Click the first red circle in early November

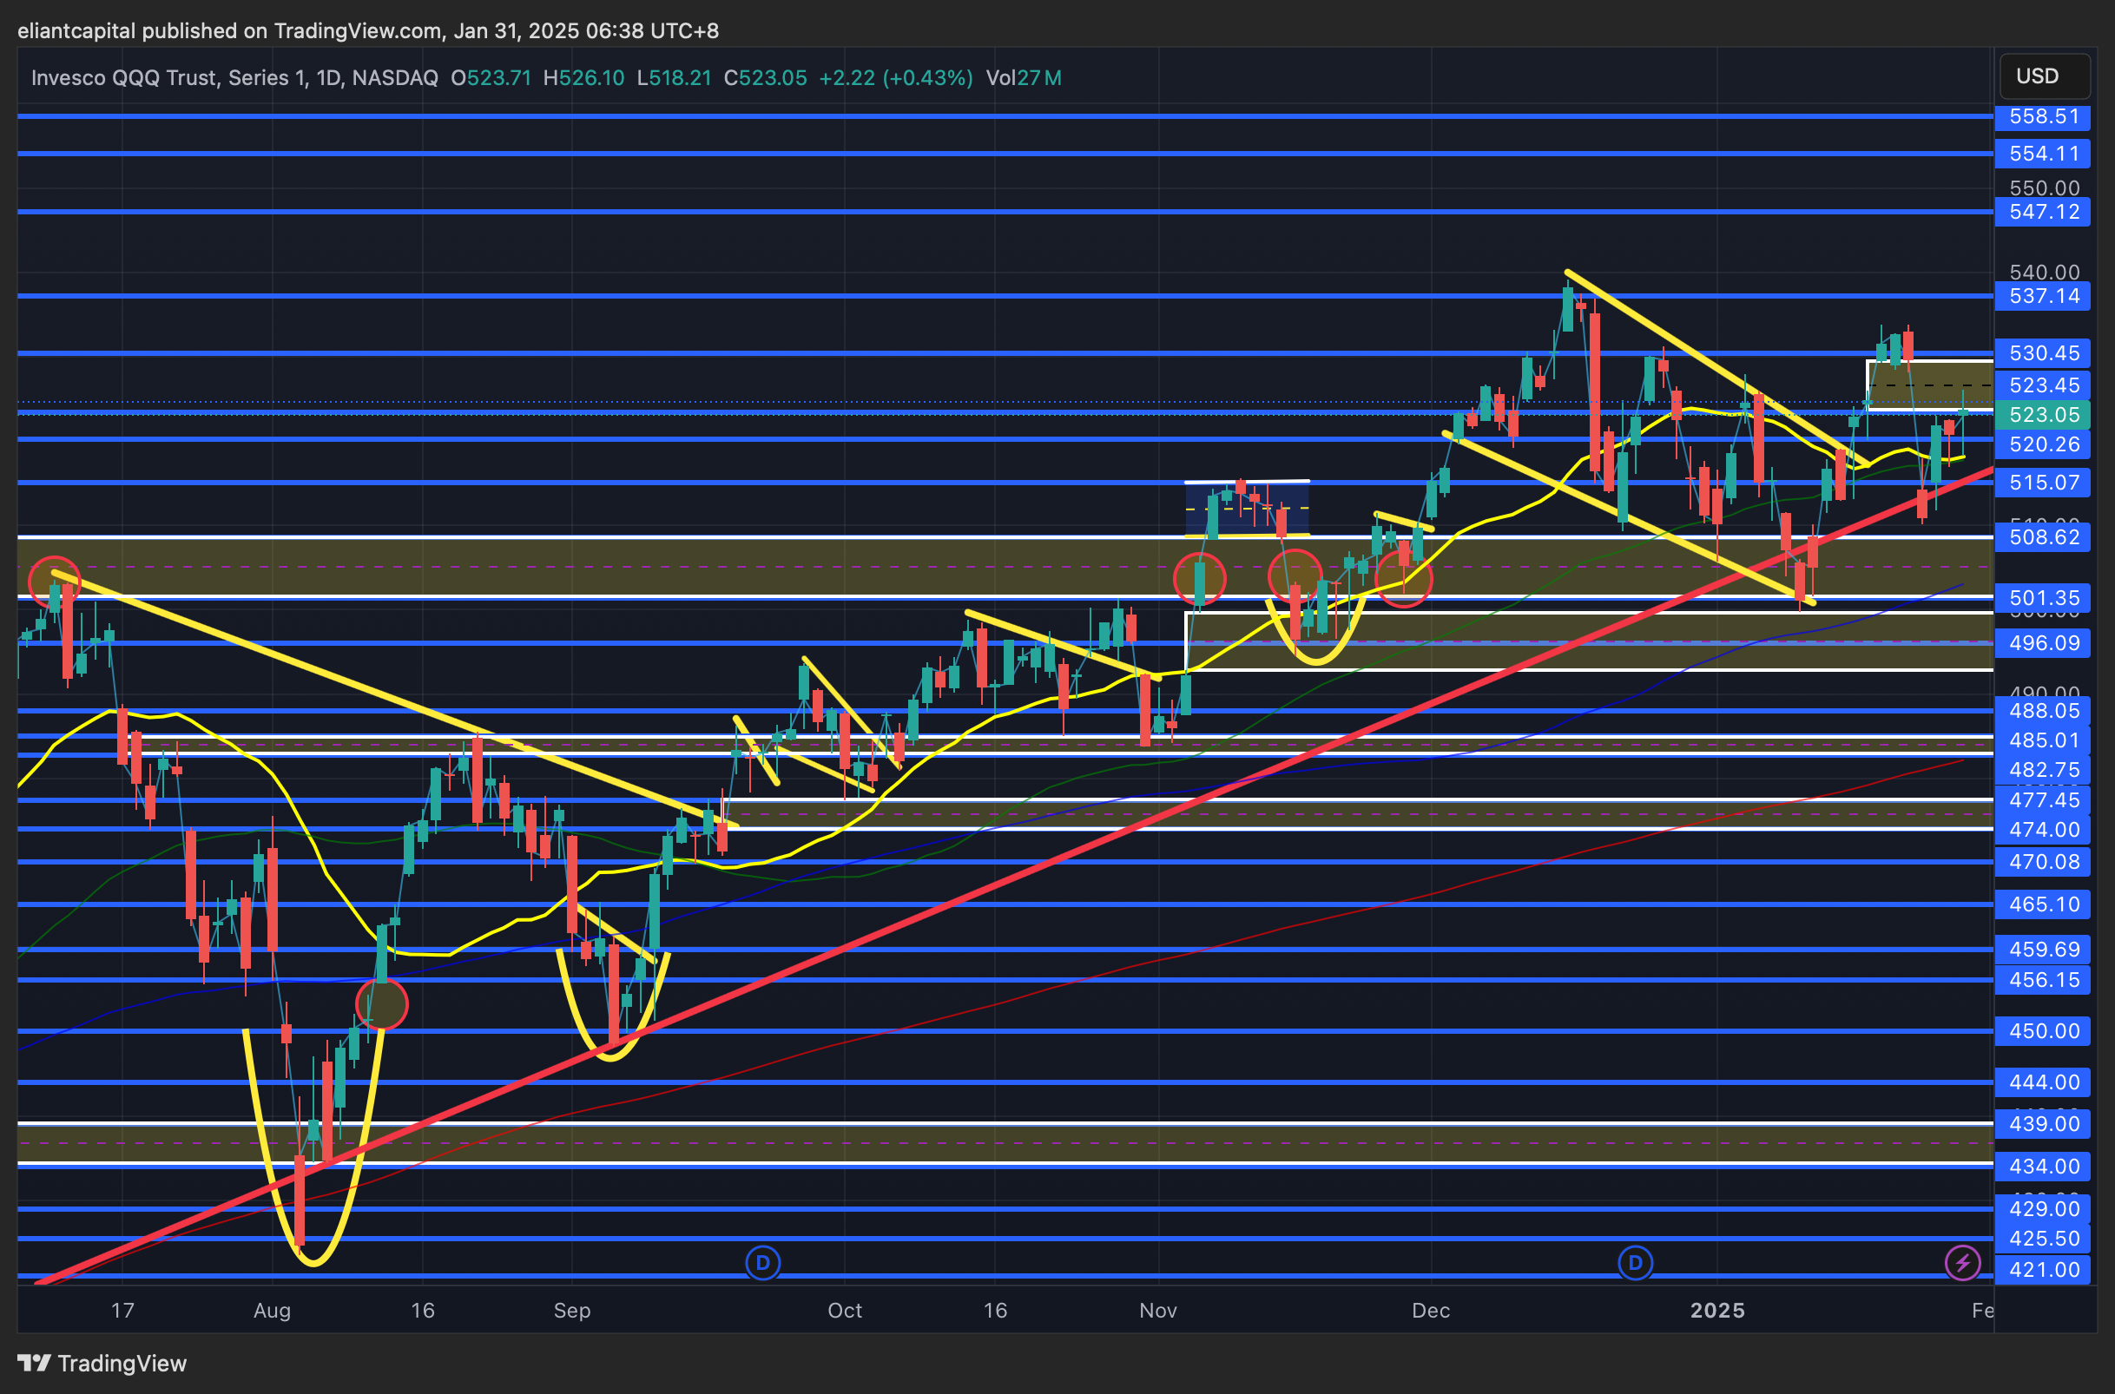[x=1199, y=580]
